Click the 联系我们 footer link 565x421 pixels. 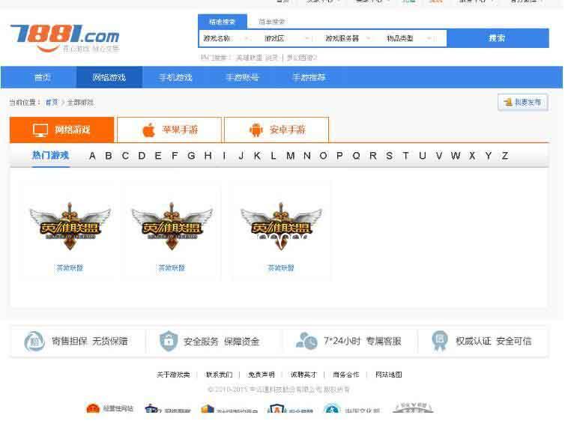219,375
